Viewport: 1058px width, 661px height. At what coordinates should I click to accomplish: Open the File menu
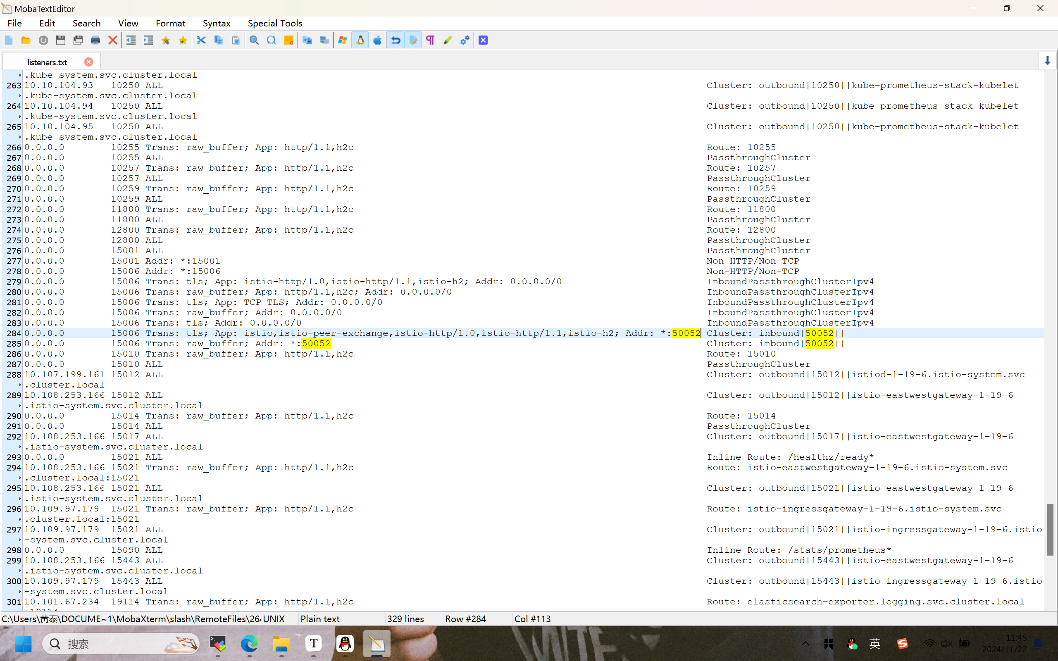point(14,23)
